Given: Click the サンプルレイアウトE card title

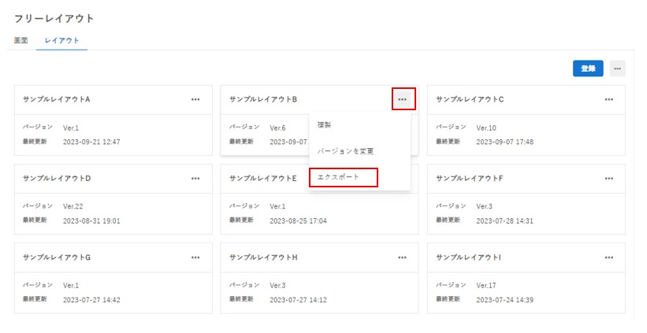Looking at the screenshot, I should [x=263, y=179].
